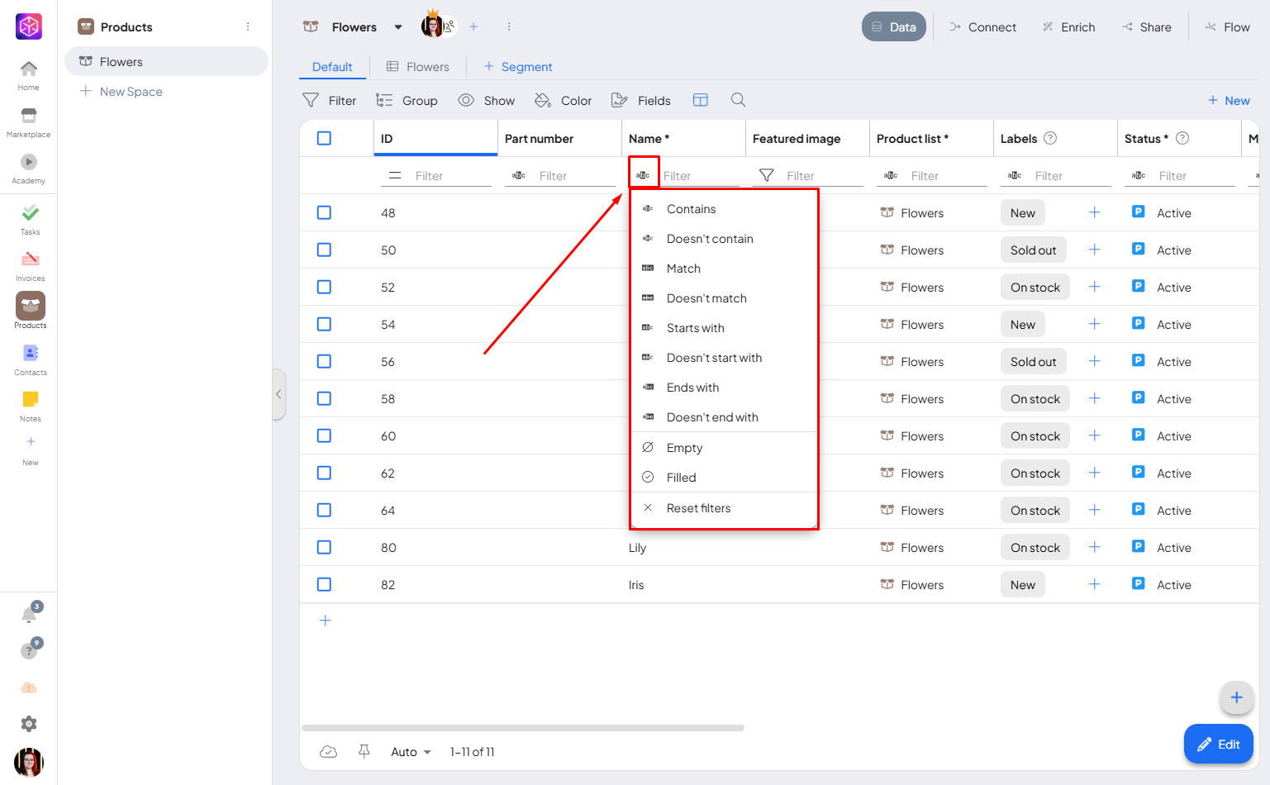The image size is (1270, 785).
Task: Select 'Reset filters' in the menu
Action: coord(698,508)
